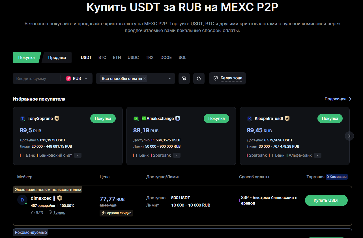Screen dimensions: 363x238
Task: Click Покупка on the AmaExchange card
Action: [216, 118]
